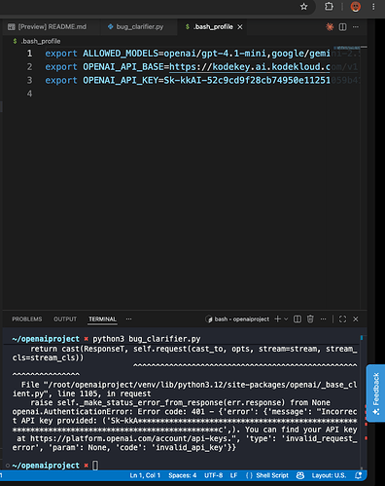
Task: Click the orange AI assistant icon in editor toolbar
Action: (330, 27)
